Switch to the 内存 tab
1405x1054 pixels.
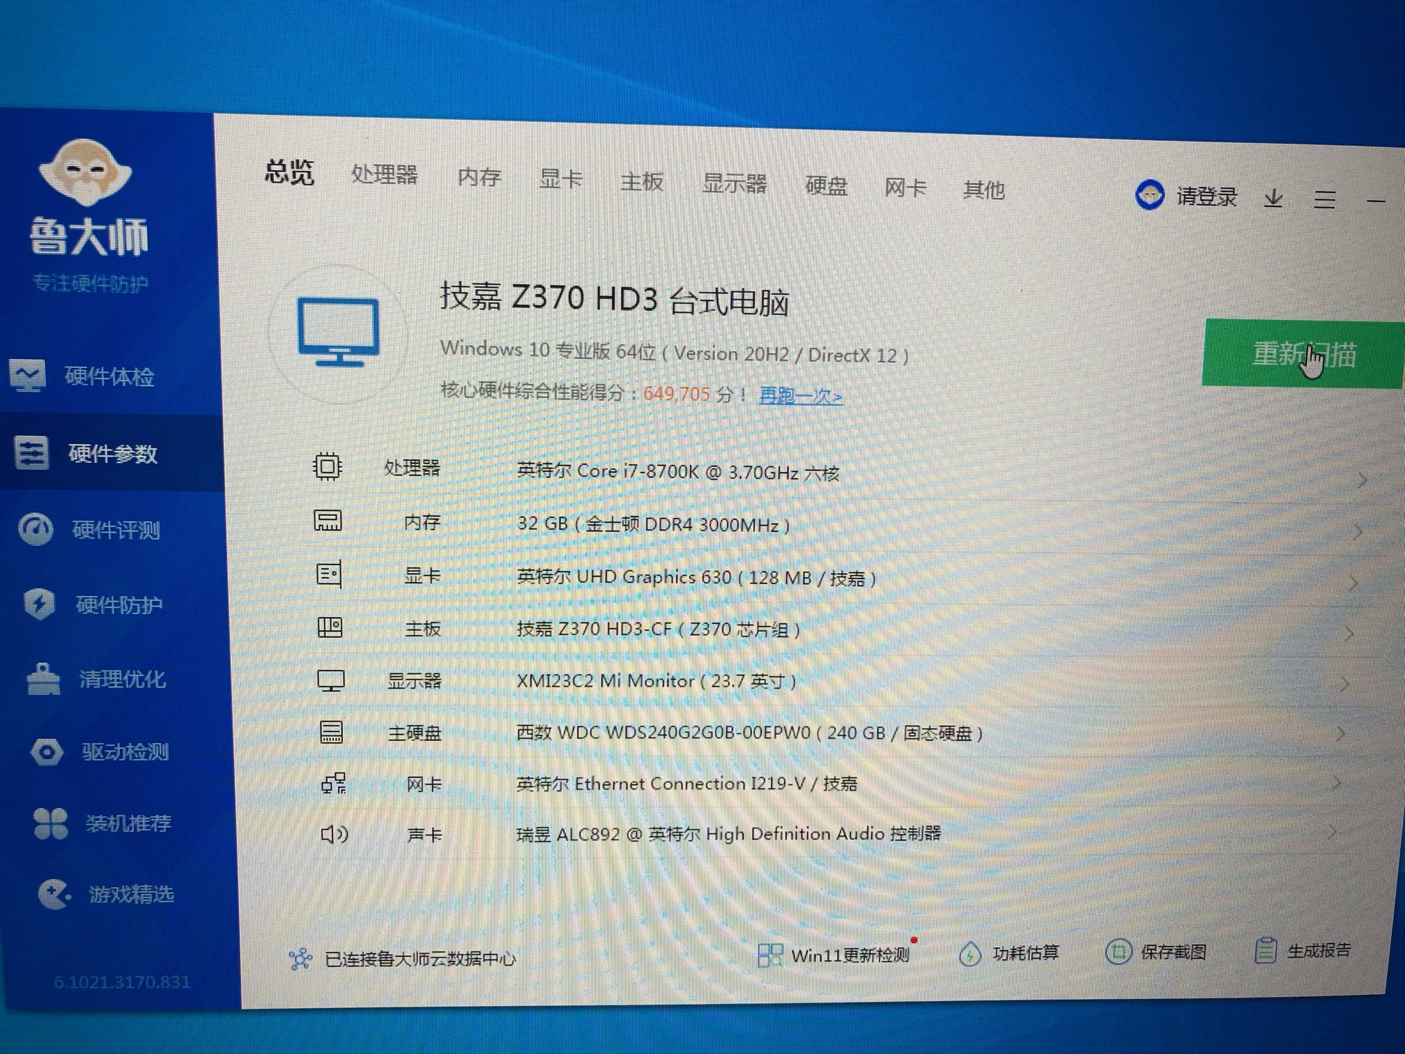tap(479, 177)
